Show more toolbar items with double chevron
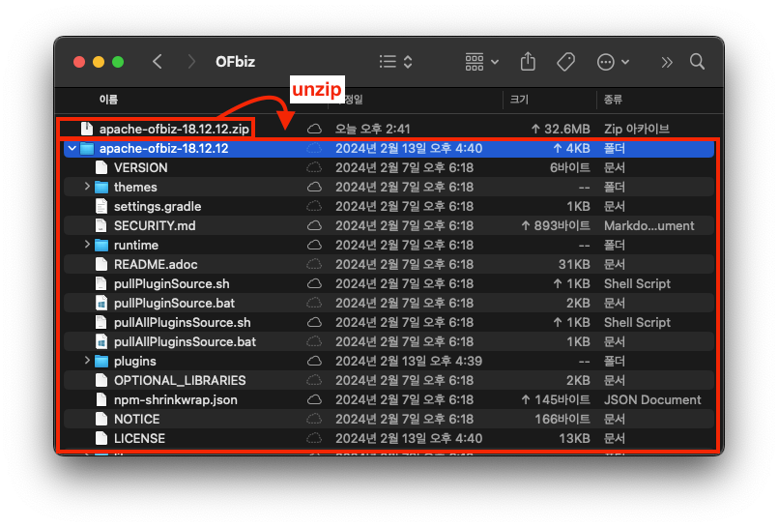 [666, 62]
